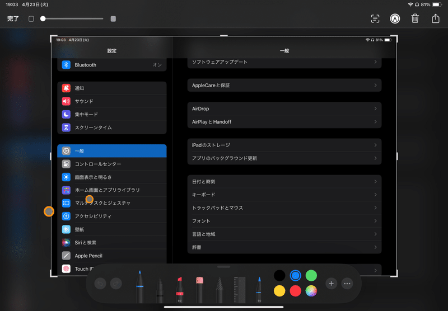Select the red highlighter tool
This screenshot has height=311, width=448.
[179, 289]
